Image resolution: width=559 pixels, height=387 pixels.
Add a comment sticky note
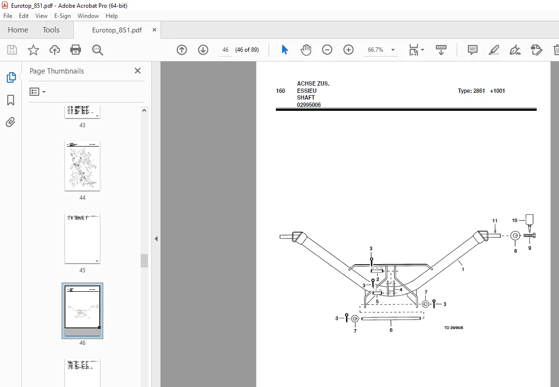tap(472, 50)
